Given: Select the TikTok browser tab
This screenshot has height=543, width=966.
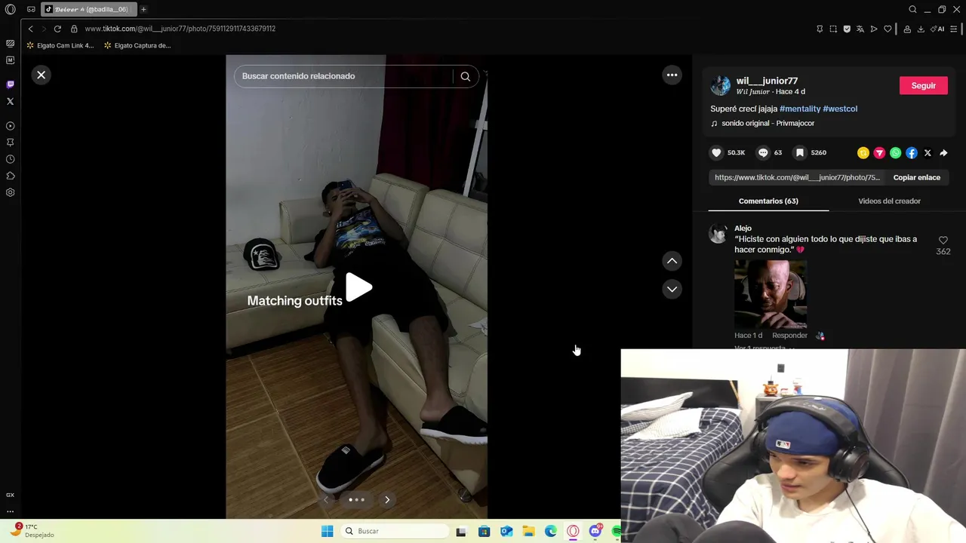Looking at the screenshot, I should tap(88, 9).
